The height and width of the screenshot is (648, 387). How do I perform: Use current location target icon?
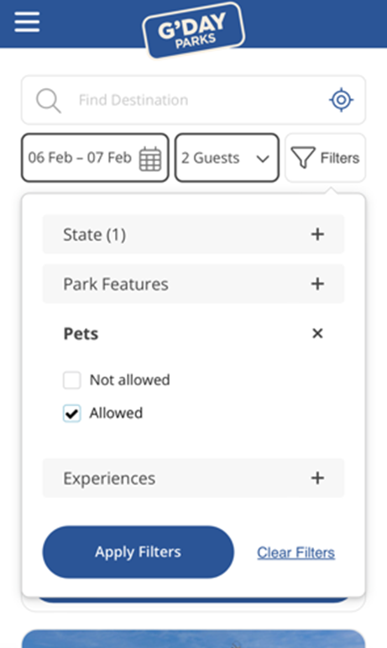341,100
